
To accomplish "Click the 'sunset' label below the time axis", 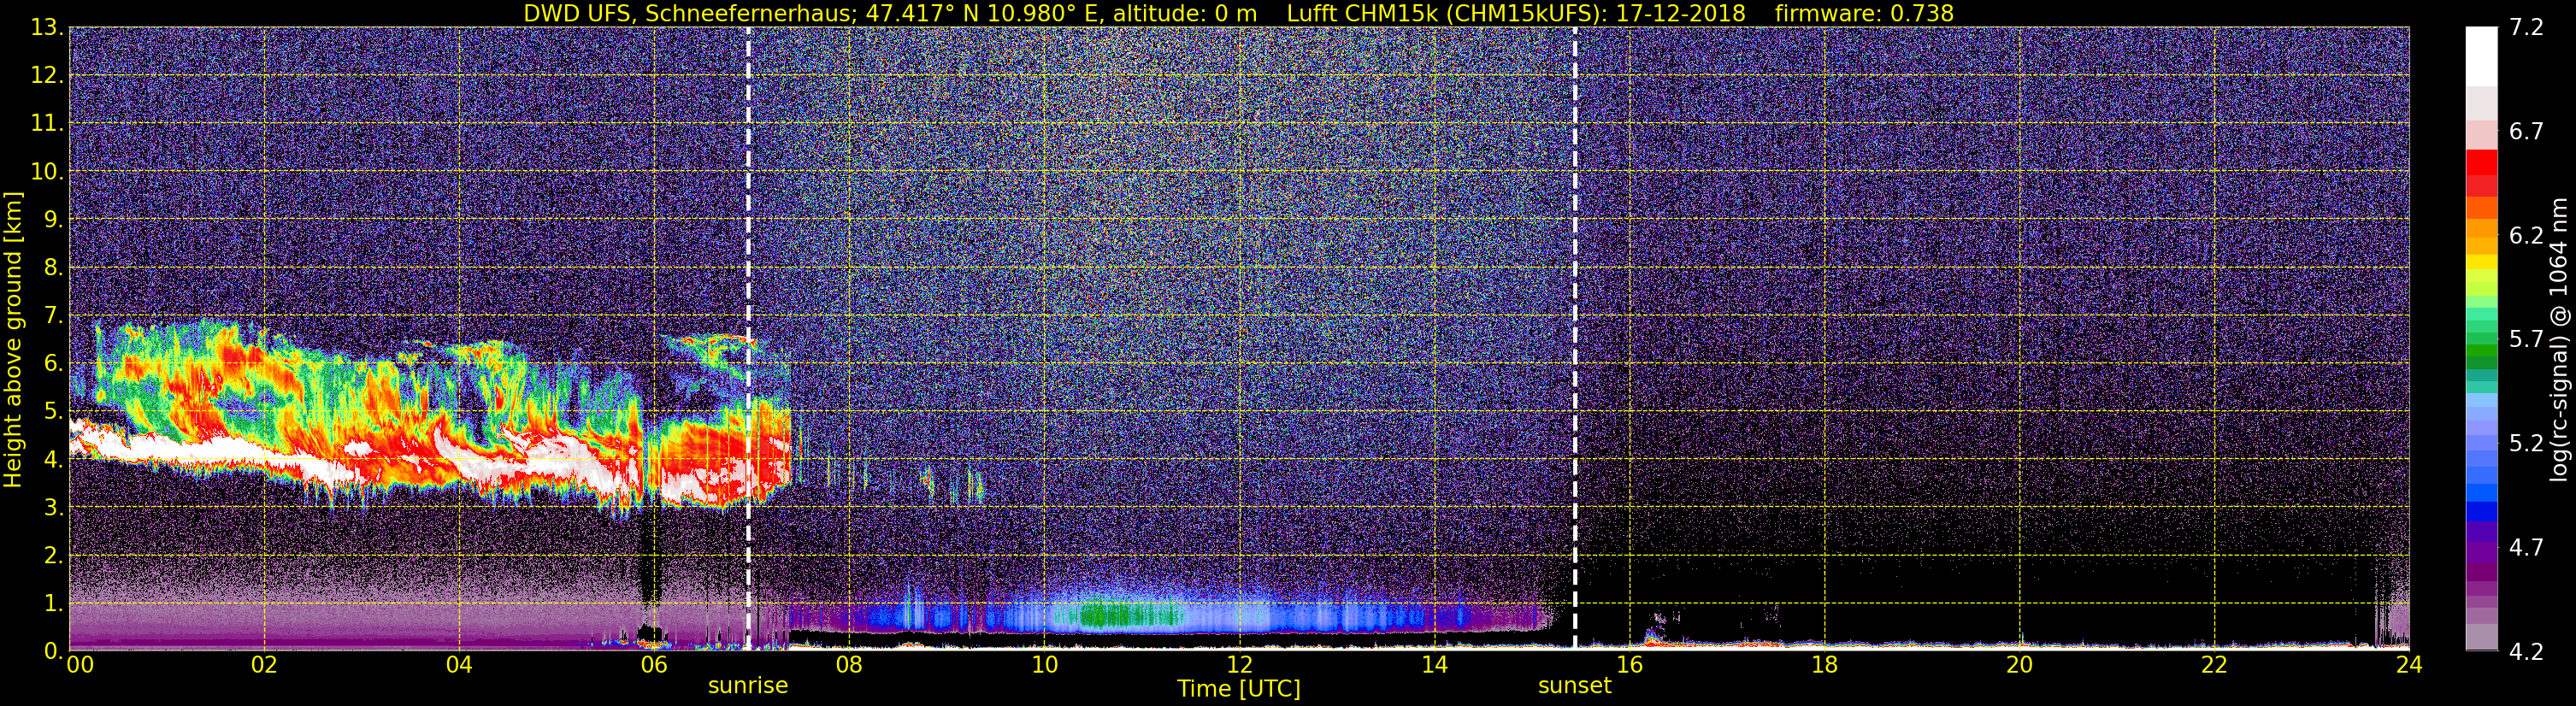I will (x=1575, y=686).
